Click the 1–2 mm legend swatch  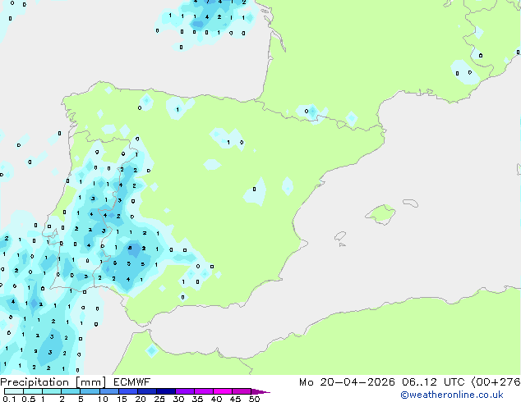coord(52,391)
